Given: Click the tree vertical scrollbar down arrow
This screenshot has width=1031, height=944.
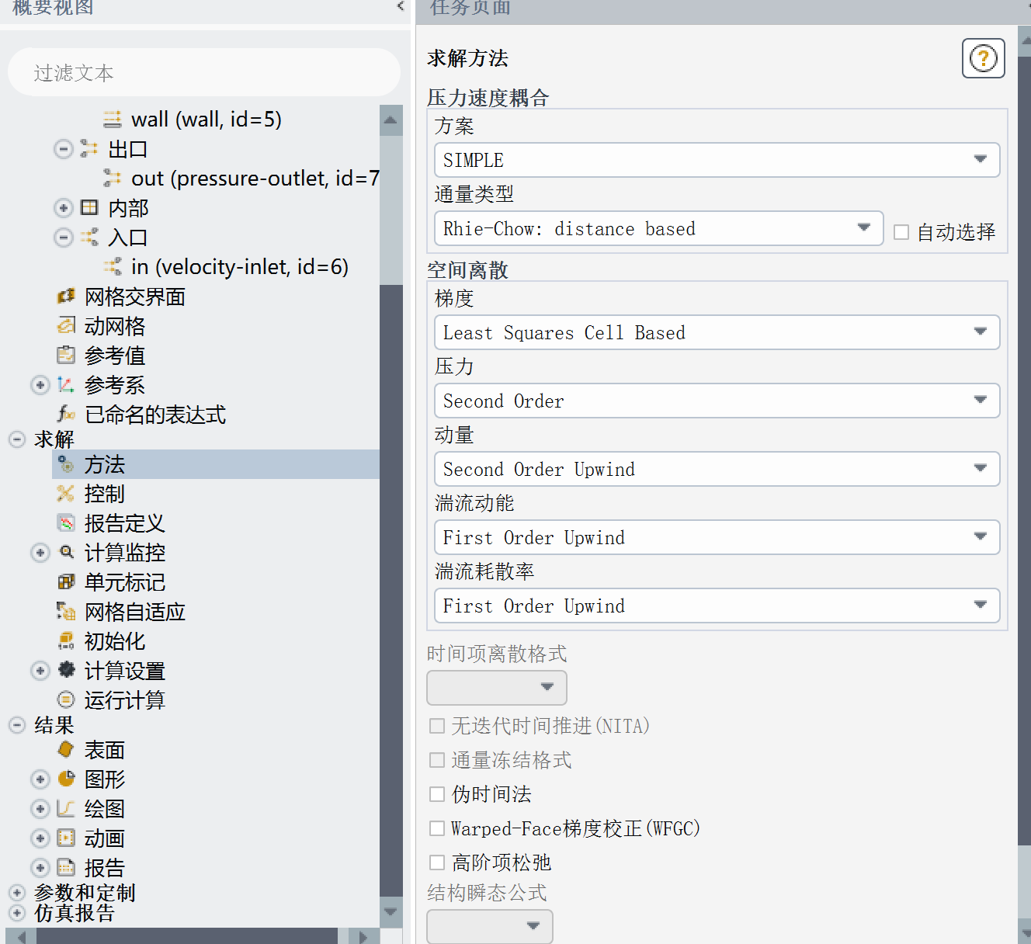Looking at the screenshot, I should (391, 912).
